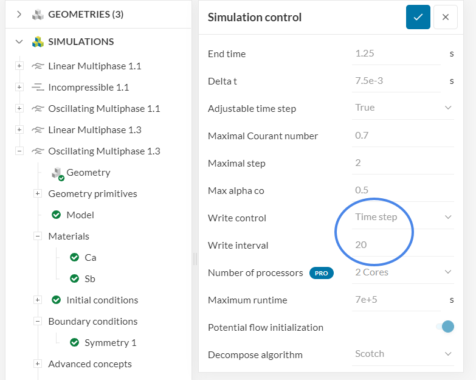This screenshot has width=476, height=380.
Task: Click the green check beside Symmetry 1
Action: coord(75,343)
